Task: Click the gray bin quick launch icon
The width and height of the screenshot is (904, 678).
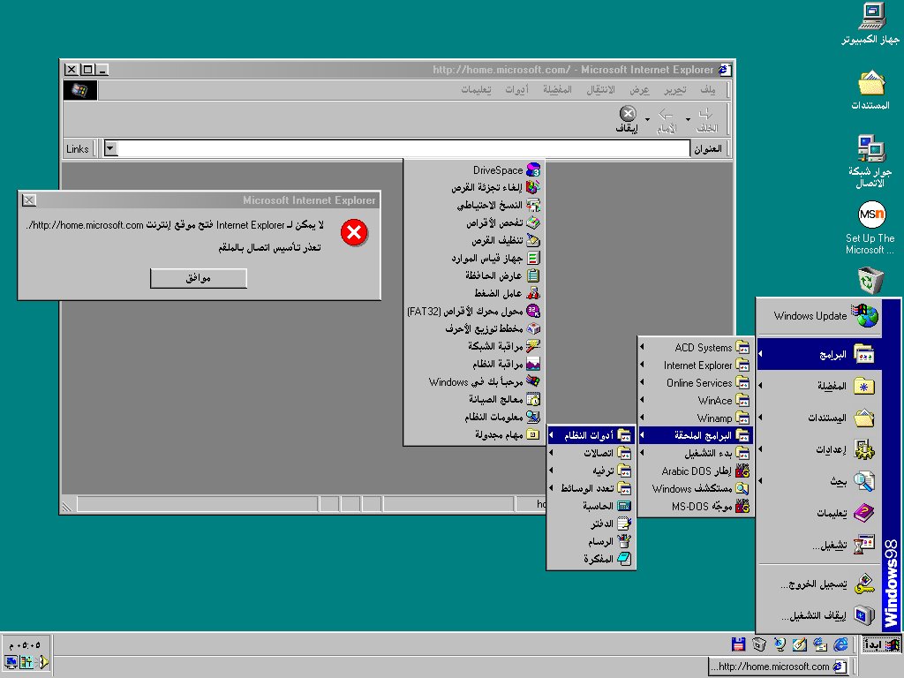Action: [x=759, y=644]
